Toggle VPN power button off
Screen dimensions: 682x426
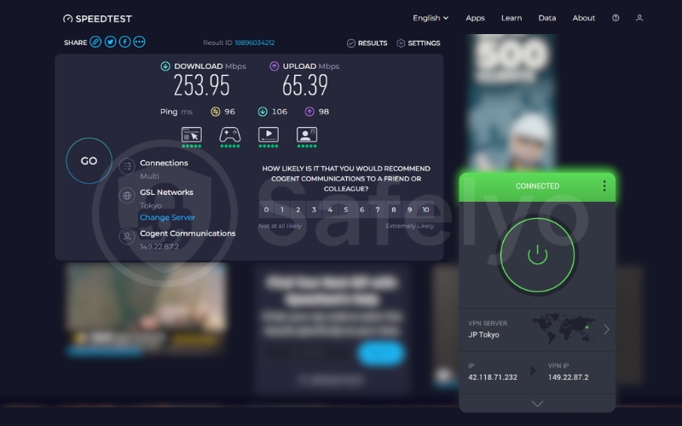pos(537,255)
